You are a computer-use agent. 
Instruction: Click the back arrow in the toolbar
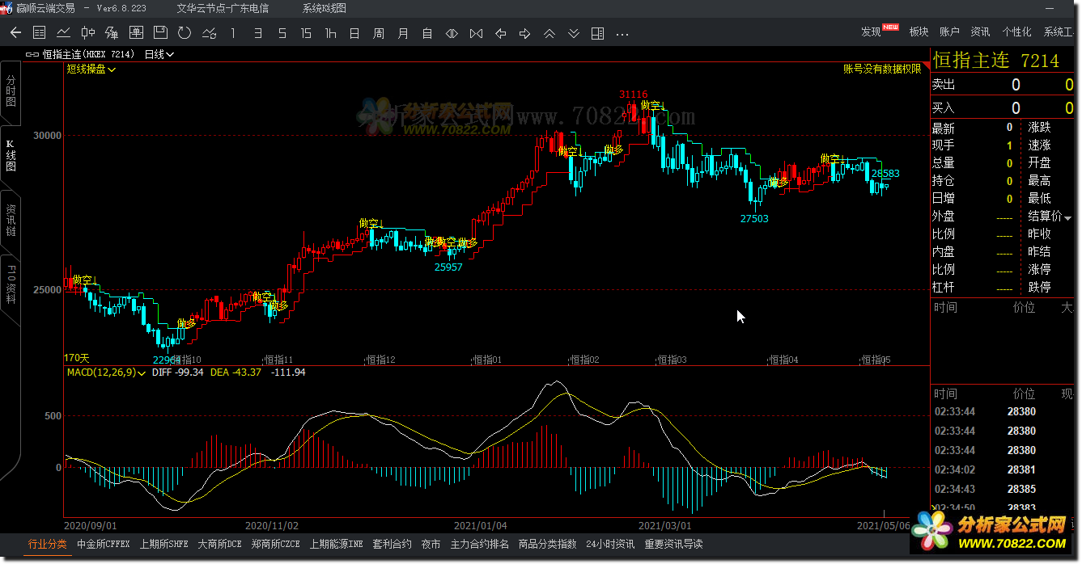coord(15,33)
